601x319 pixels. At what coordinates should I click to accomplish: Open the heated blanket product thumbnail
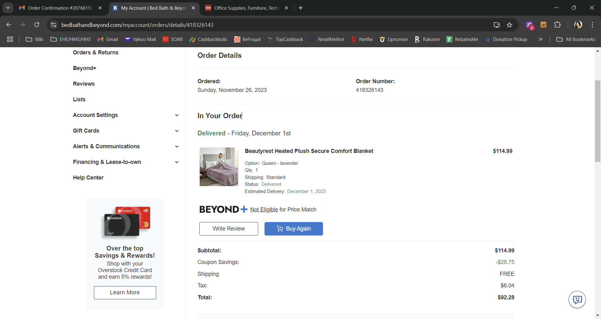coord(219,167)
